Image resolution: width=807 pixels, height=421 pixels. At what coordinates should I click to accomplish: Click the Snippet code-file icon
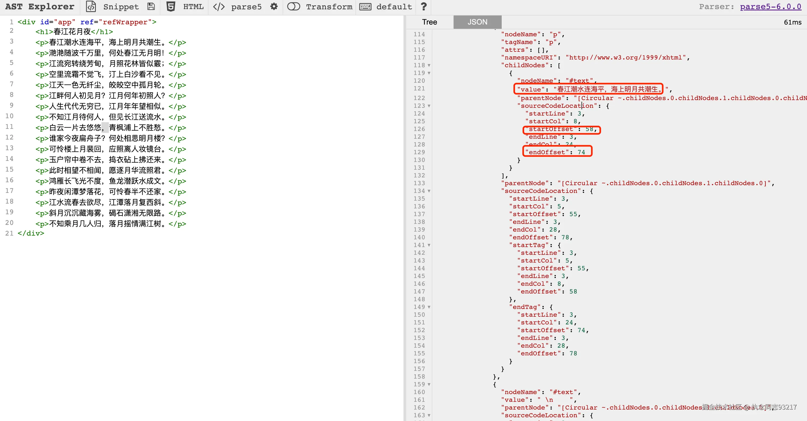(x=91, y=7)
